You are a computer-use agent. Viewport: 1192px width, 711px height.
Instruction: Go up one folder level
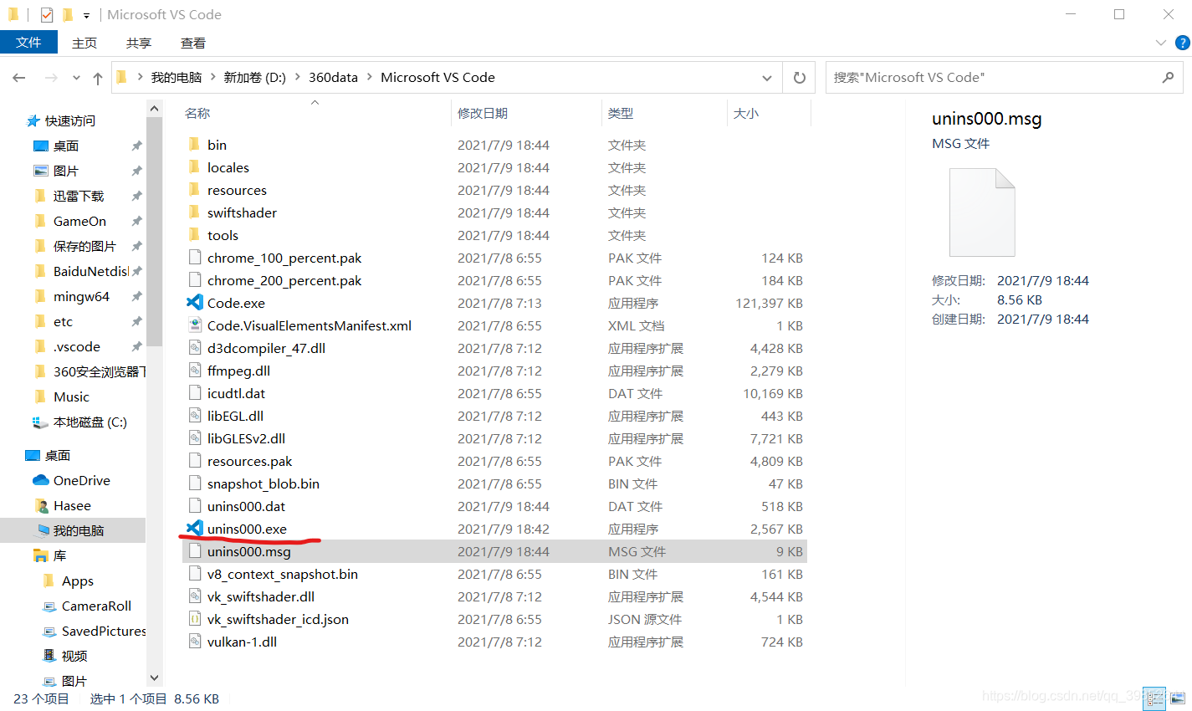(x=98, y=78)
